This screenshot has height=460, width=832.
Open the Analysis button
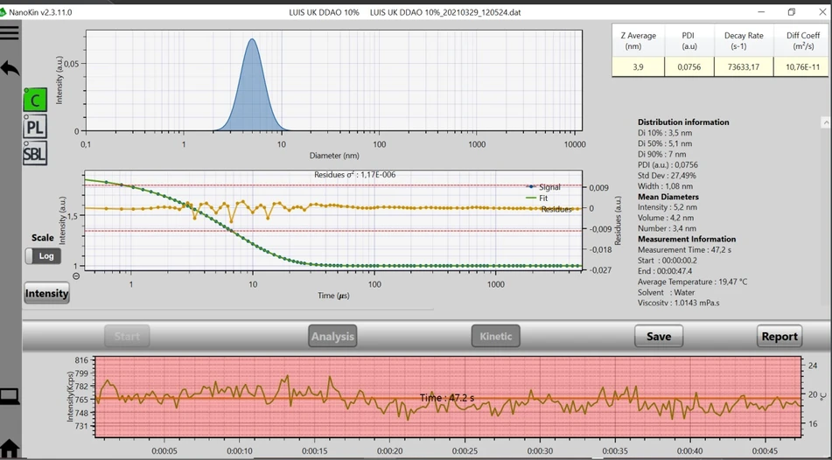pos(332,337)
